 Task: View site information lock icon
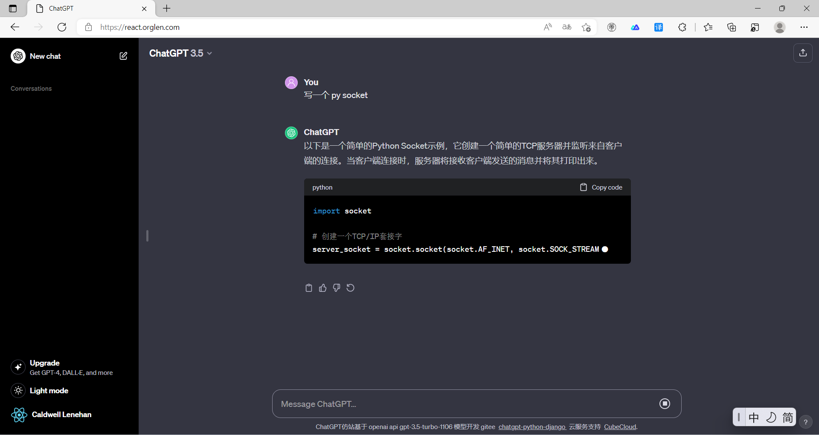click(x=88, y=27)
